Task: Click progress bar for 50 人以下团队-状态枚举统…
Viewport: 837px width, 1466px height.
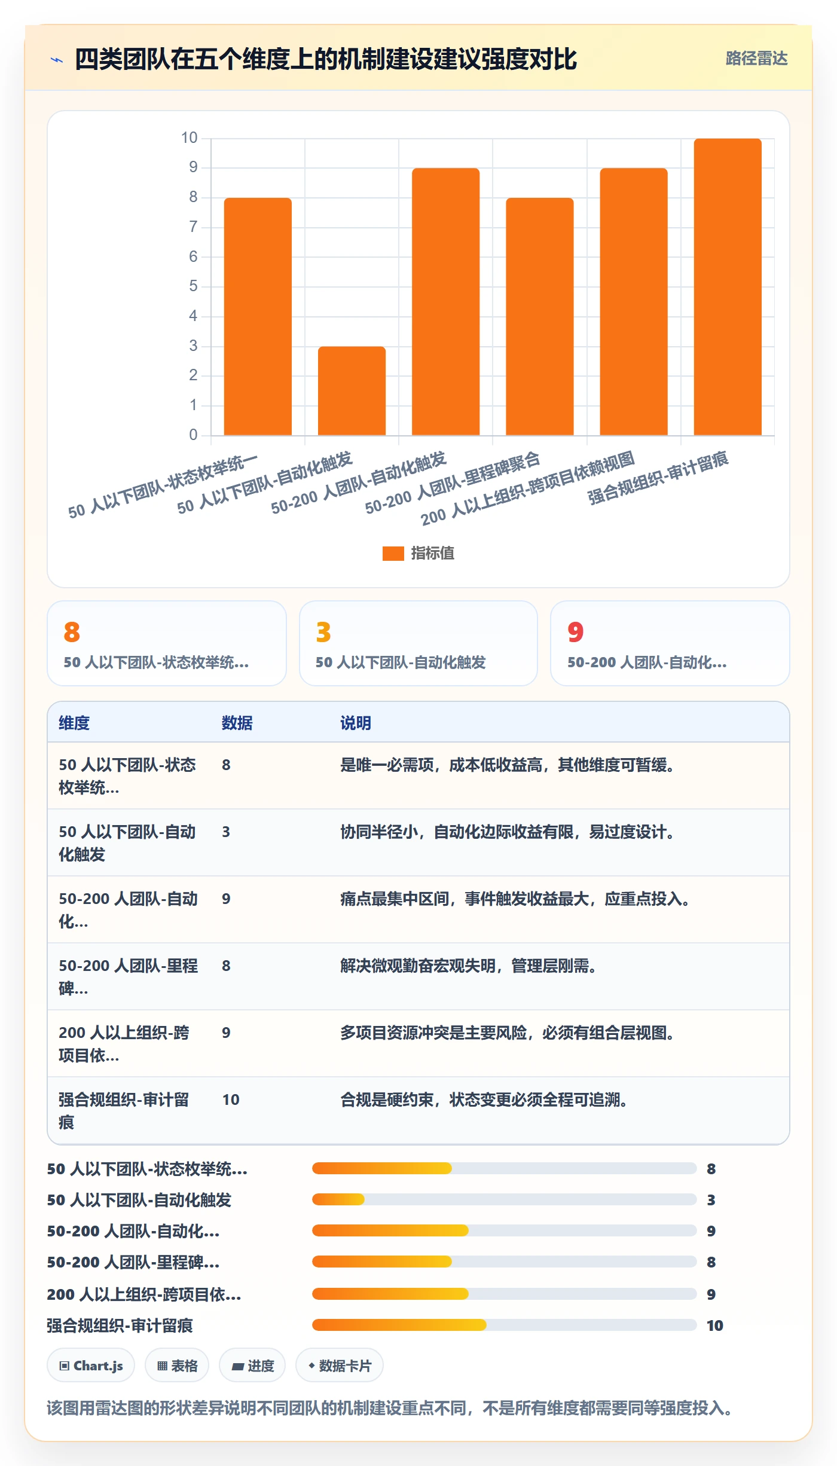Action: coord(504,1168)
